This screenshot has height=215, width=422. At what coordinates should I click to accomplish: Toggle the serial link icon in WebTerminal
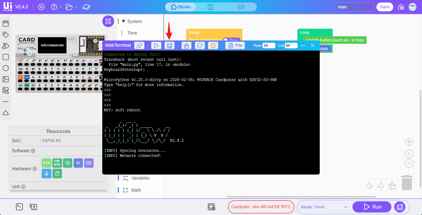point(139,46)
